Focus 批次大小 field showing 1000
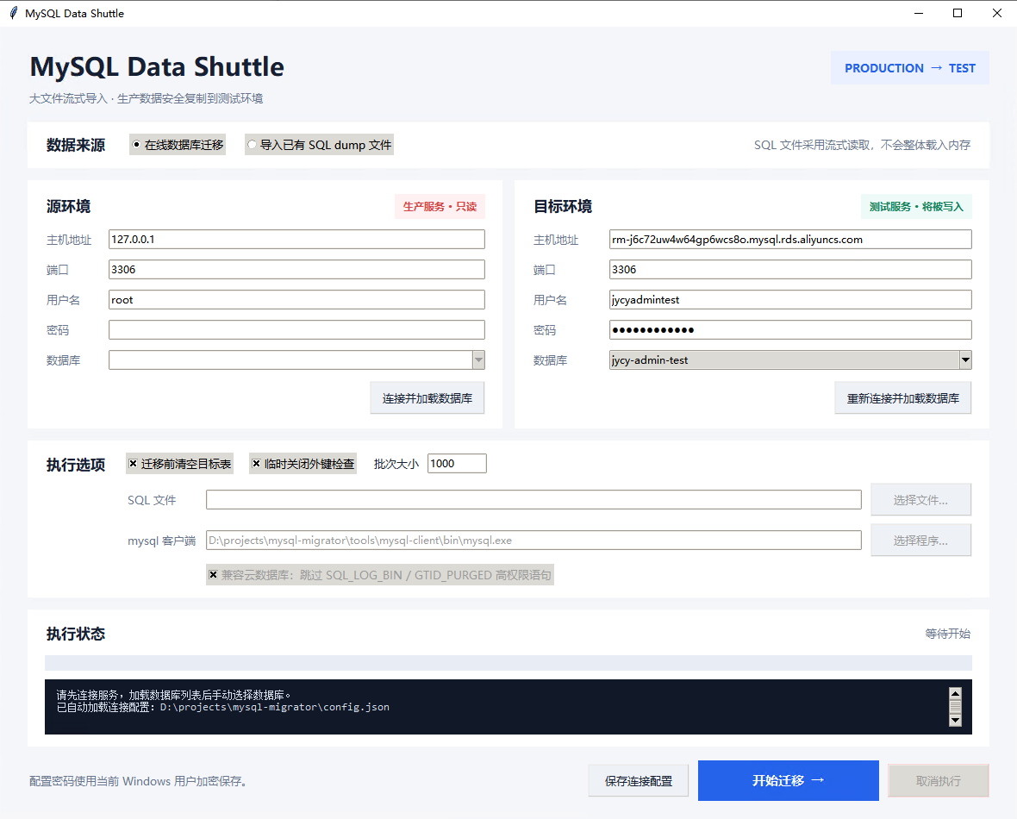 pyautogui.click(x=458, y=463)
